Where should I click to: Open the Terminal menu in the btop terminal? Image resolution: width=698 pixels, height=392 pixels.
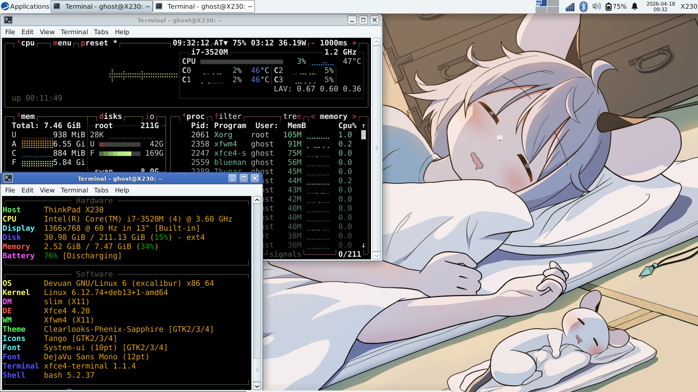(x=75, y=32)
